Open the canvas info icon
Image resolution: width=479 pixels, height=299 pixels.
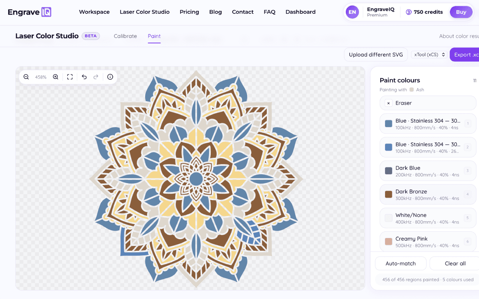pos(110,77)
